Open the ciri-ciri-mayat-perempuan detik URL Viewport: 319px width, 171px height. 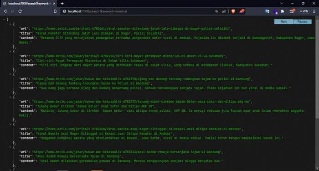[x=129, y=56]
